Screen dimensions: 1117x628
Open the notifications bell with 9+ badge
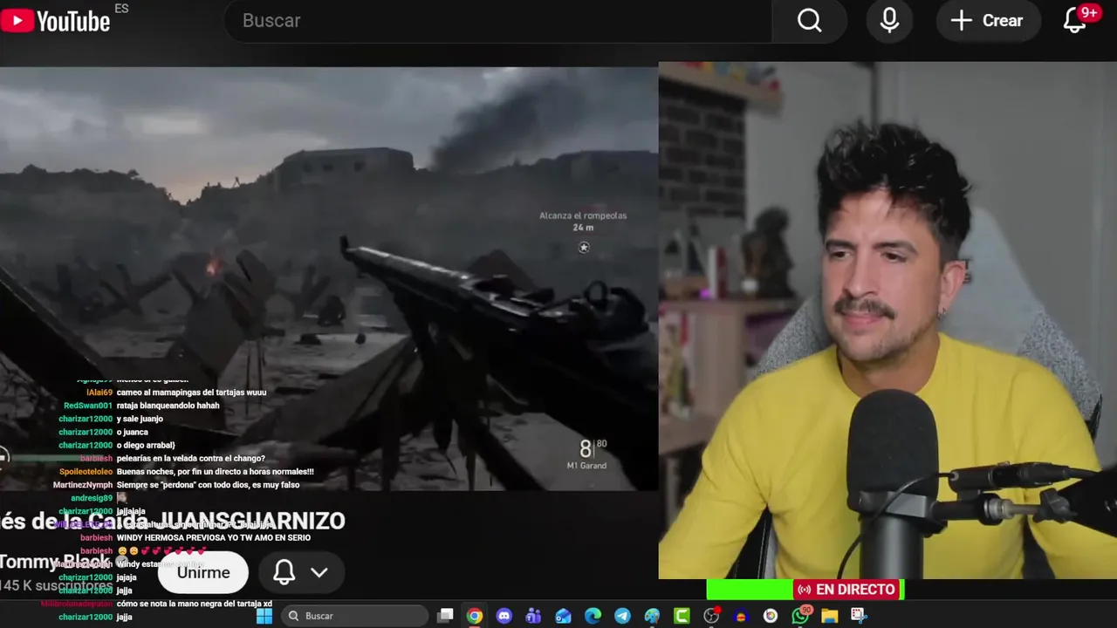click(x=1077, y=19)
